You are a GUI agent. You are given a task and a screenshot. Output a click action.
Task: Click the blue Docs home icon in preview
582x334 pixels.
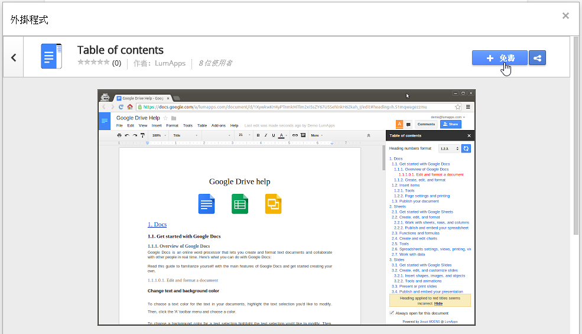tap(105, 121)
